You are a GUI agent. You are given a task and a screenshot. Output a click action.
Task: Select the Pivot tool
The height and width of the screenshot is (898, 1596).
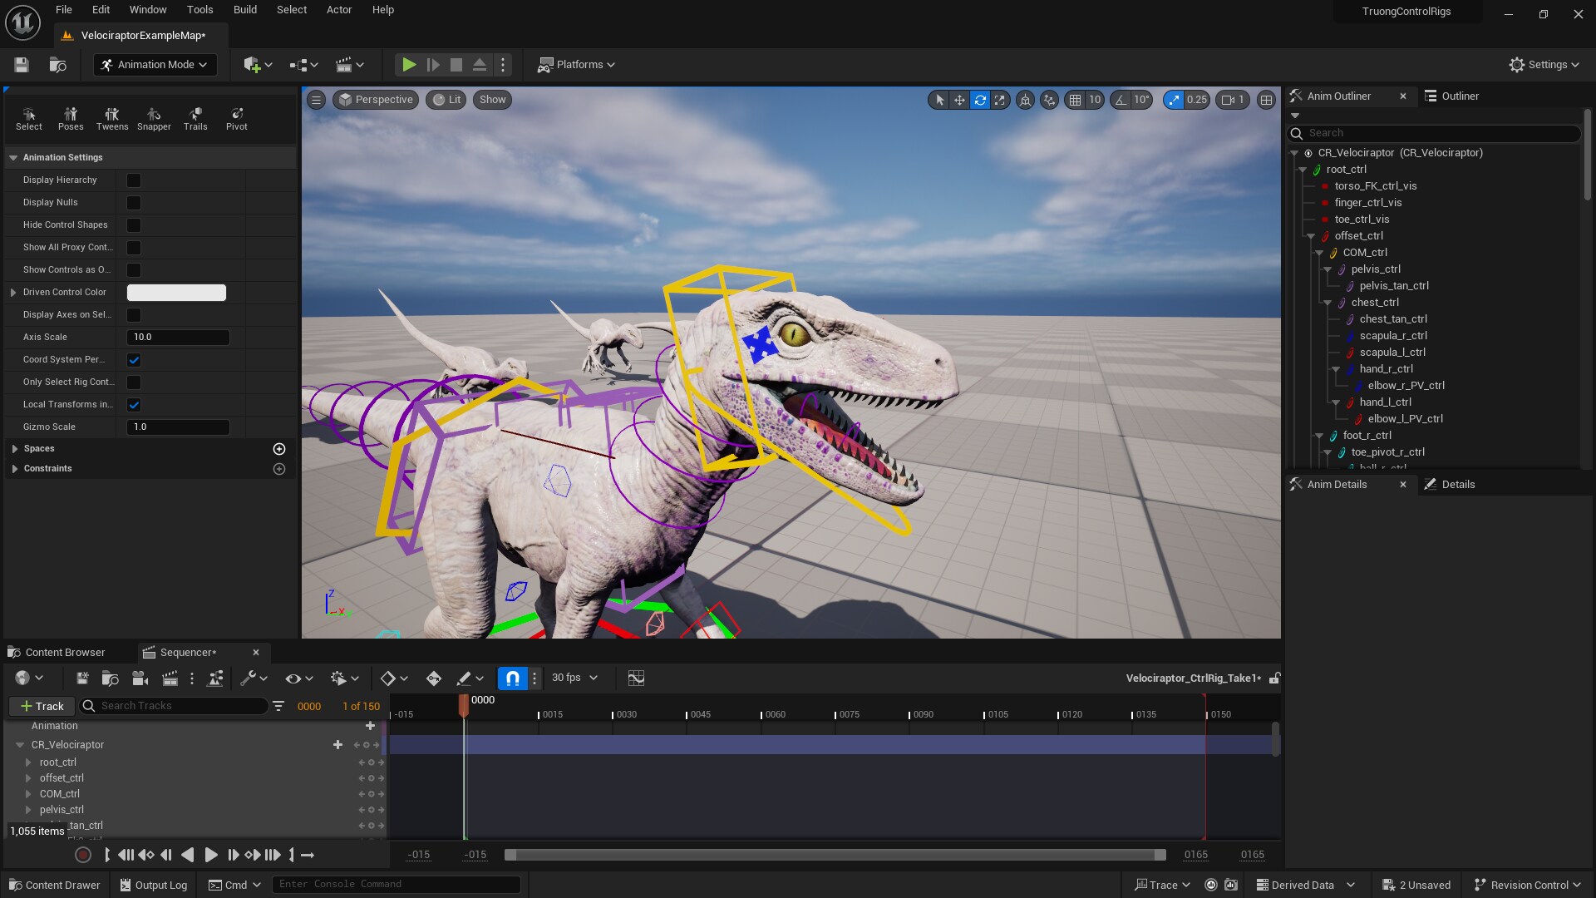point(237,118)
